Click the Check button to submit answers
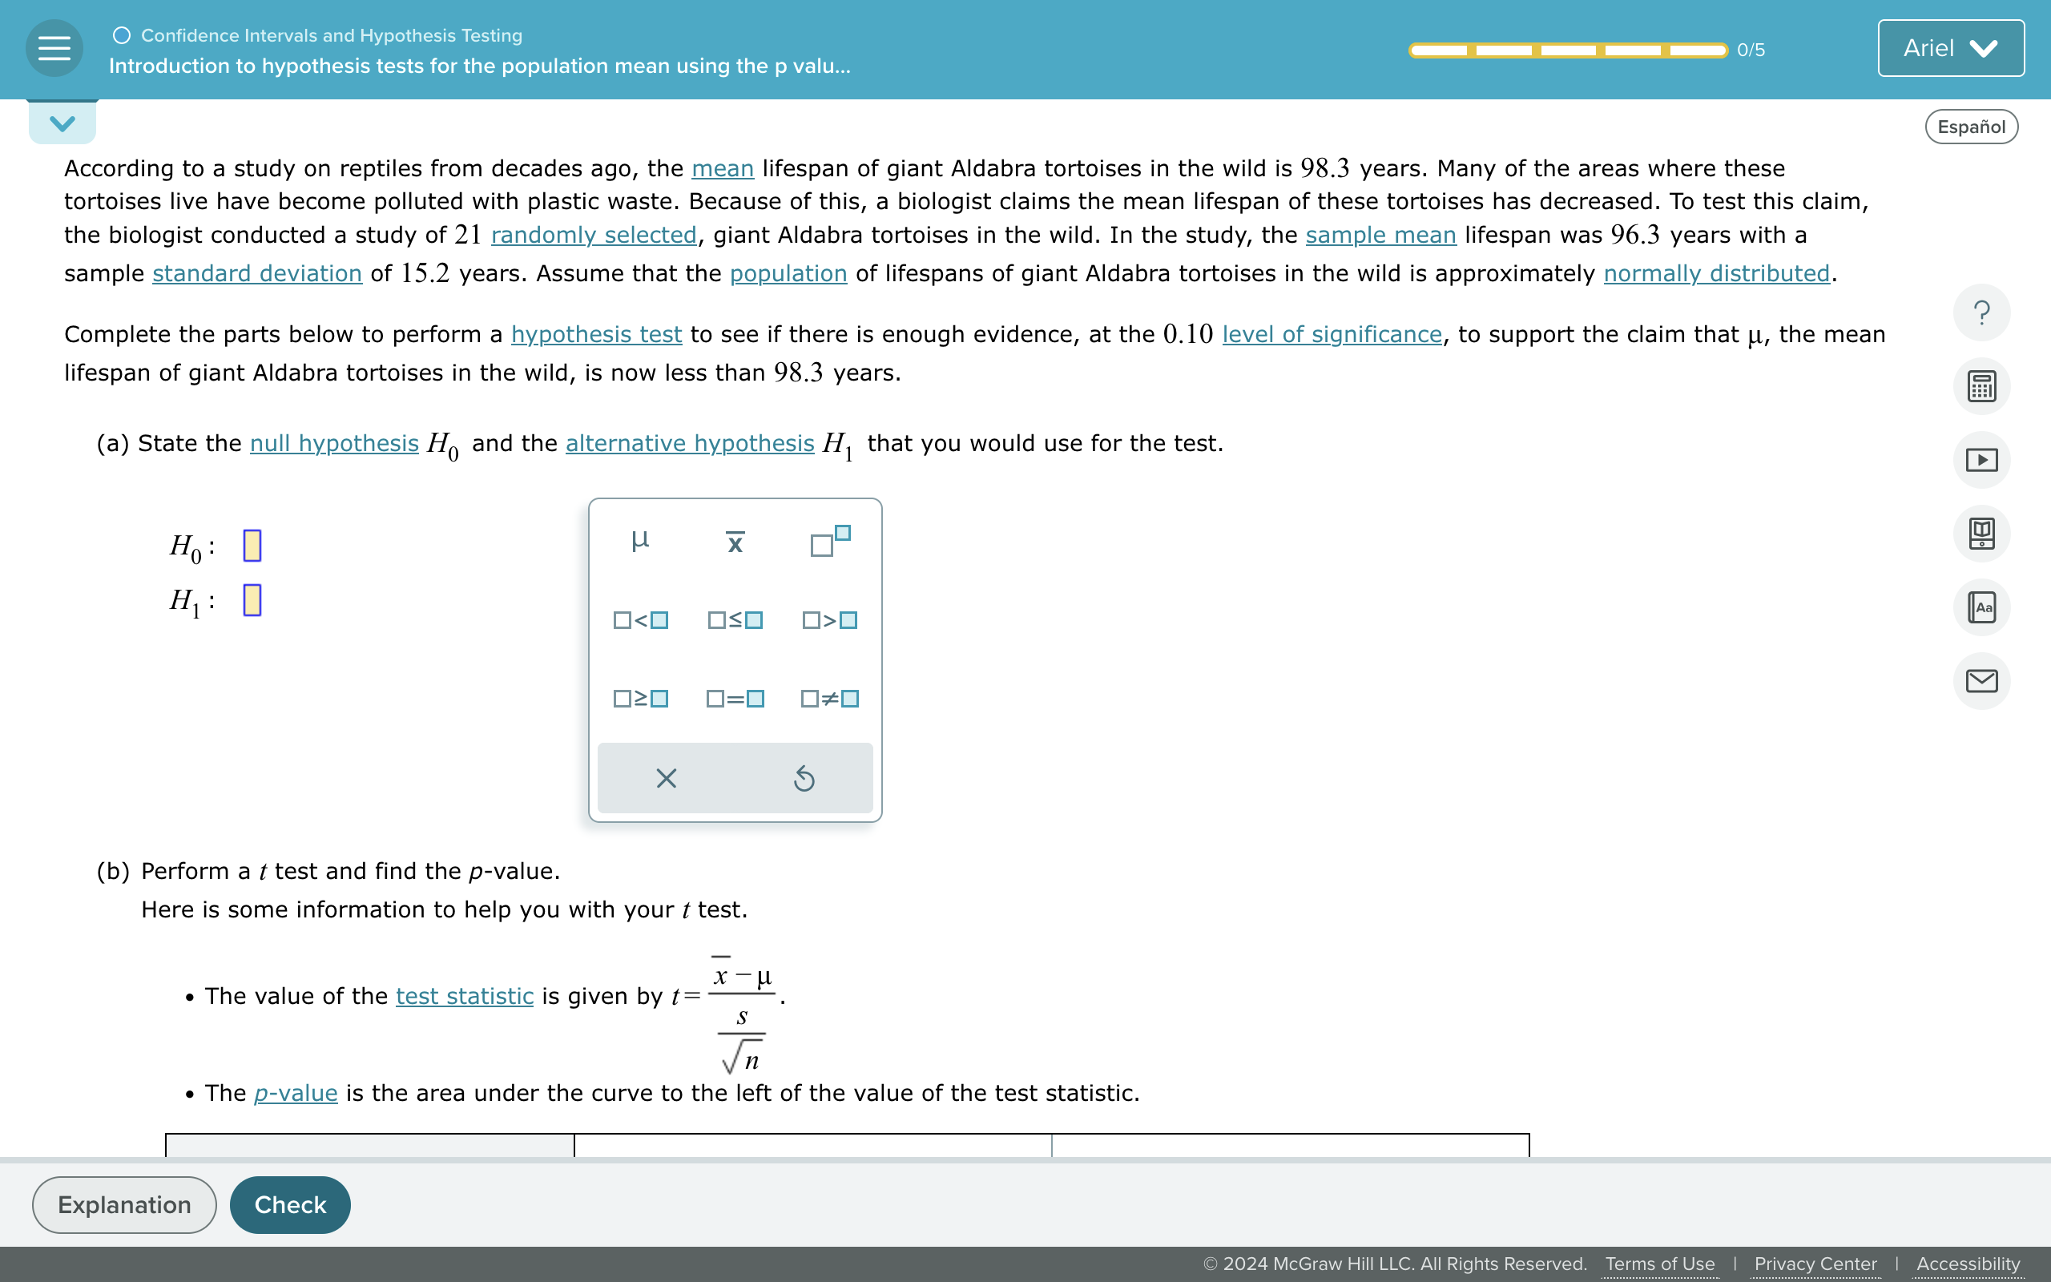 coord(289,1203)
